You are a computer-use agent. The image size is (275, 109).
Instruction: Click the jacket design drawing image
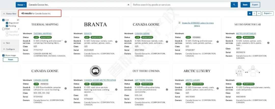[248, 71]
